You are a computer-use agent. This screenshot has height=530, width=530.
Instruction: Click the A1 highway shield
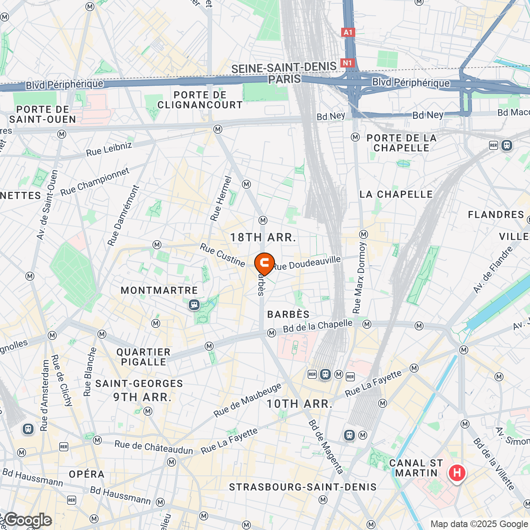pos(348,32)
